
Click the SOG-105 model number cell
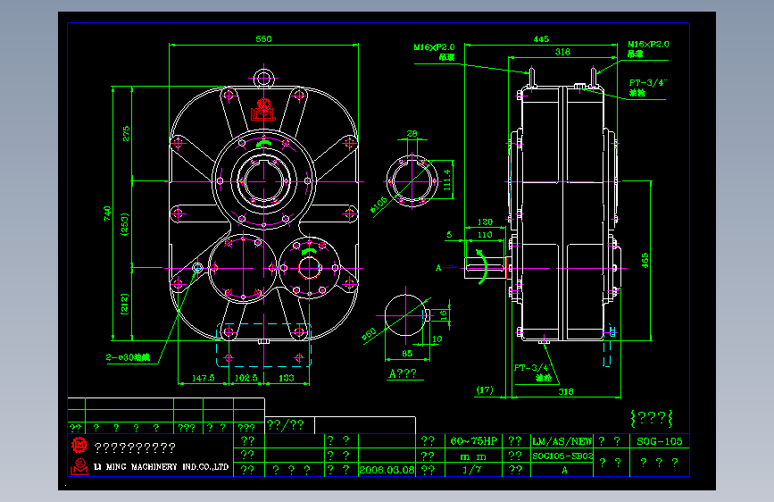[x=660, y=441]
